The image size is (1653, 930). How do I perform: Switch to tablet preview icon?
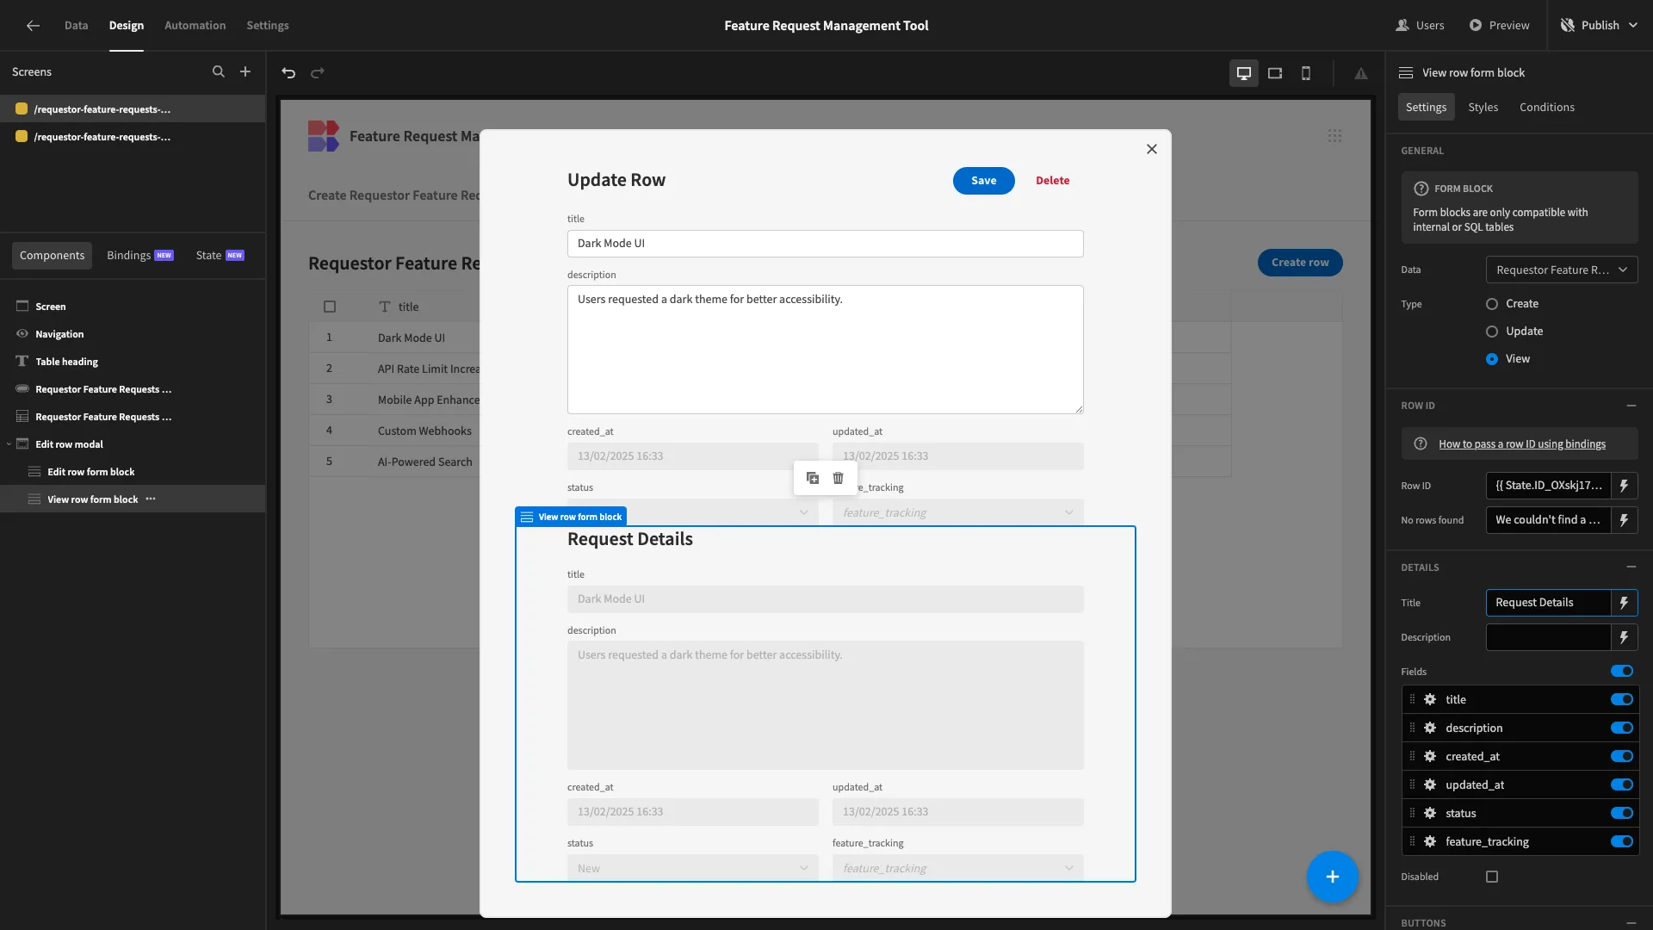1275,73
